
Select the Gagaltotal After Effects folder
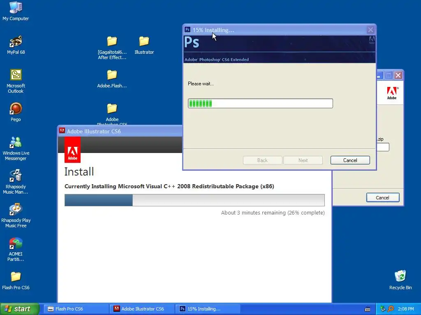coord(112,48)
